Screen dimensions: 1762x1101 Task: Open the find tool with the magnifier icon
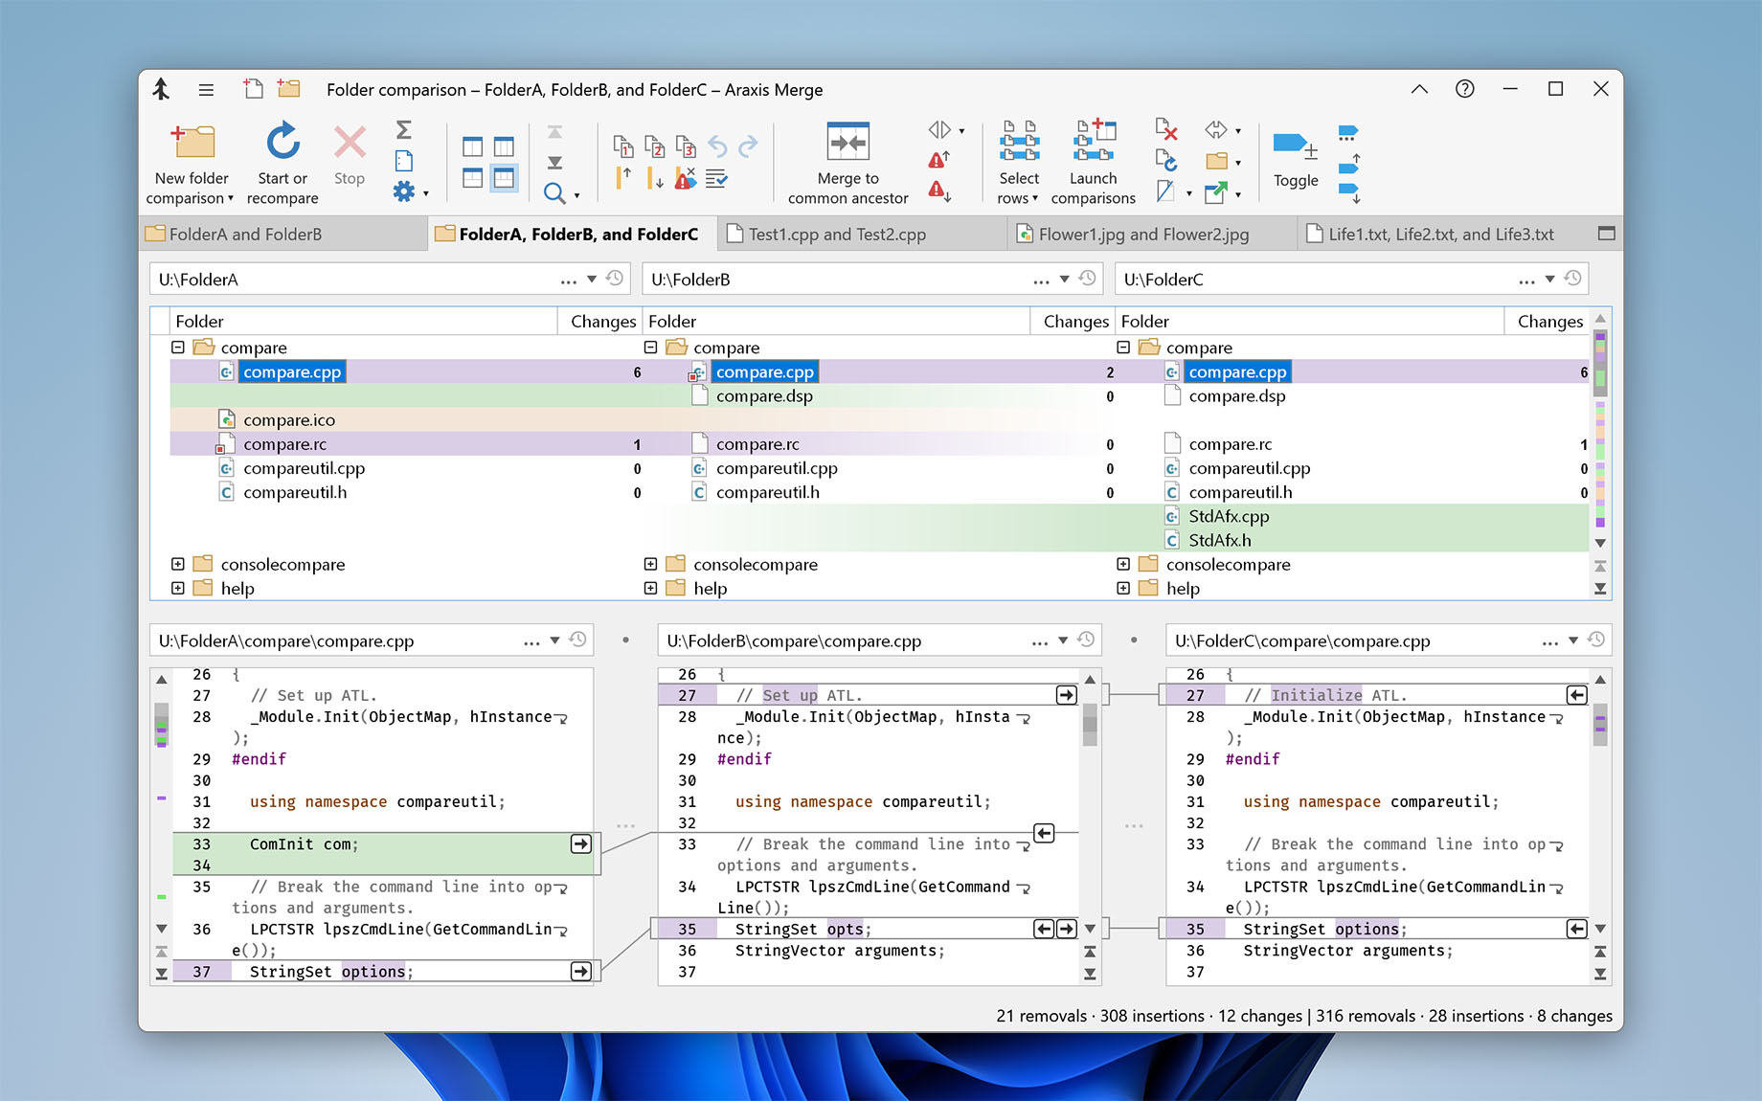555,191
